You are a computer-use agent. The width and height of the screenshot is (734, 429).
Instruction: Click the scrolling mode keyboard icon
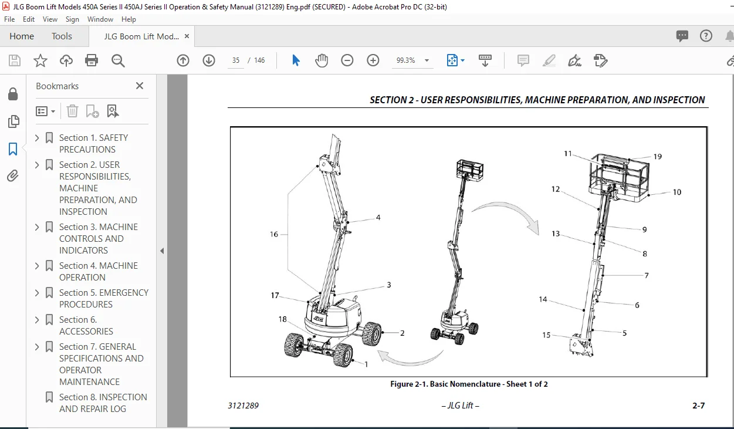[x=485, y=60]
